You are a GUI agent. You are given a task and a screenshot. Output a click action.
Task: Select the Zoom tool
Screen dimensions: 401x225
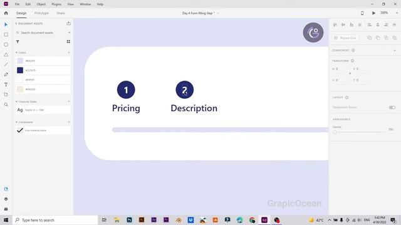click(6, 104)
